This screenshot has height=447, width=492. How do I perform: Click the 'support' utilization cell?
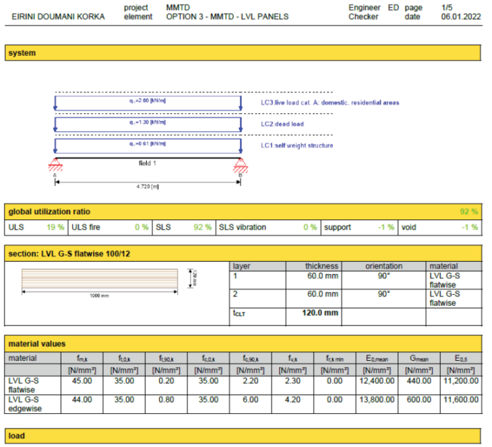point(359,228)
